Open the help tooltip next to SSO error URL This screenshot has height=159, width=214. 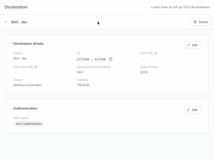click(x=36, y=67)
